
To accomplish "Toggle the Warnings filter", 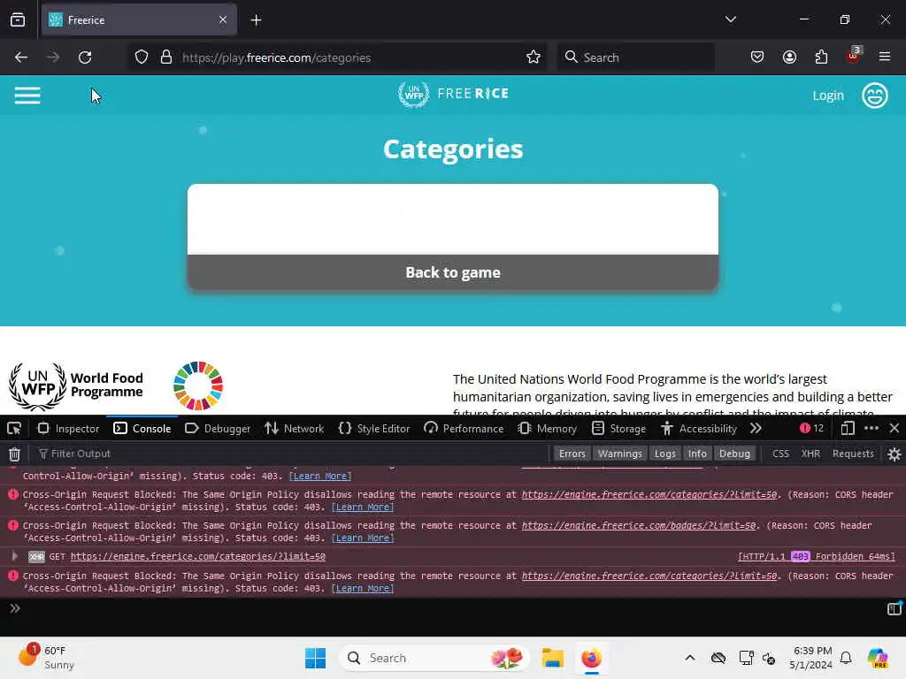I will click(x=620, y=454).
